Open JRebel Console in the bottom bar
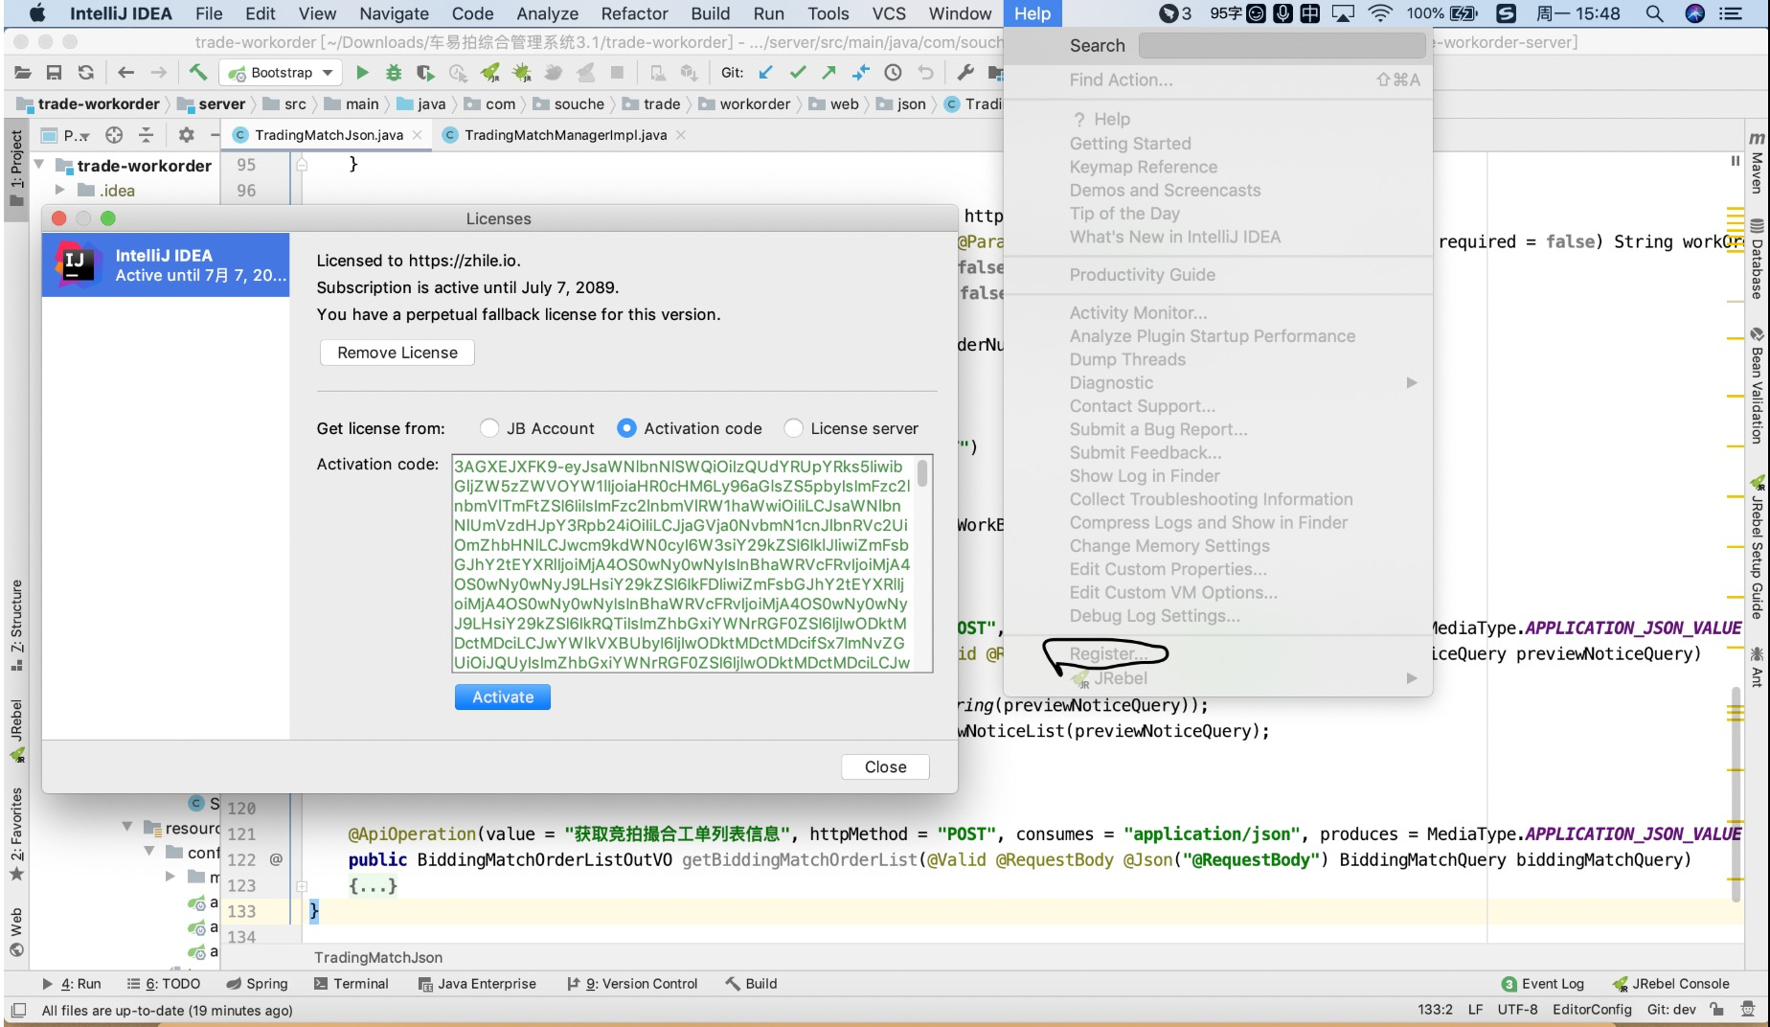The height and width of the screenshot is (1027, 1770). click(1671, 984)
